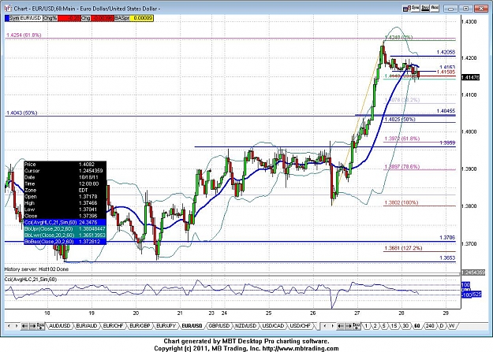This screenshot has width=493, height=352.
Task: Click the BloBas row in data box
Action: point(65,242)
